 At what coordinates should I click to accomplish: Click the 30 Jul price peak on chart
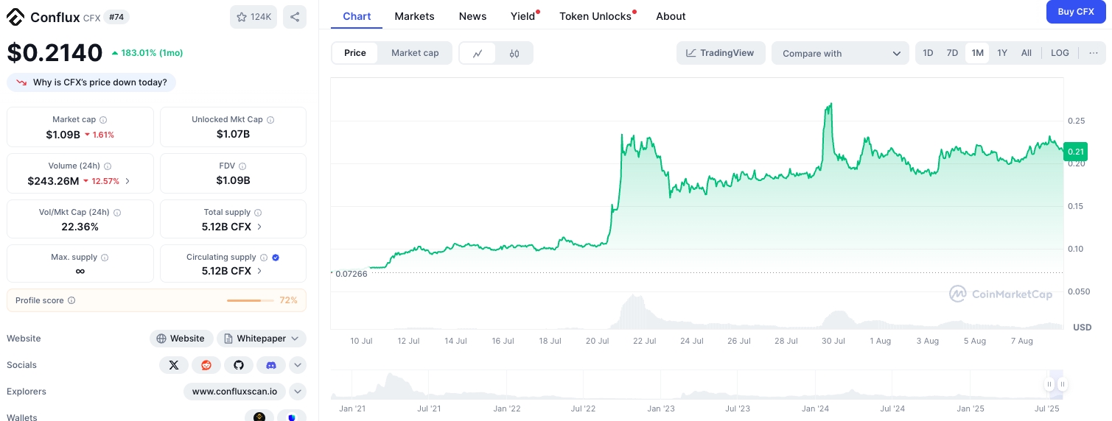[830, 105]
